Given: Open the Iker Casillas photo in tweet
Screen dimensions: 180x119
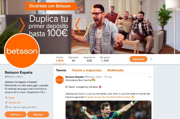Looking at the screenshot, I should click(x=109, y=110).
